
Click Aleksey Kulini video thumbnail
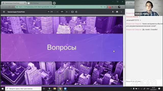pos(149,8)
